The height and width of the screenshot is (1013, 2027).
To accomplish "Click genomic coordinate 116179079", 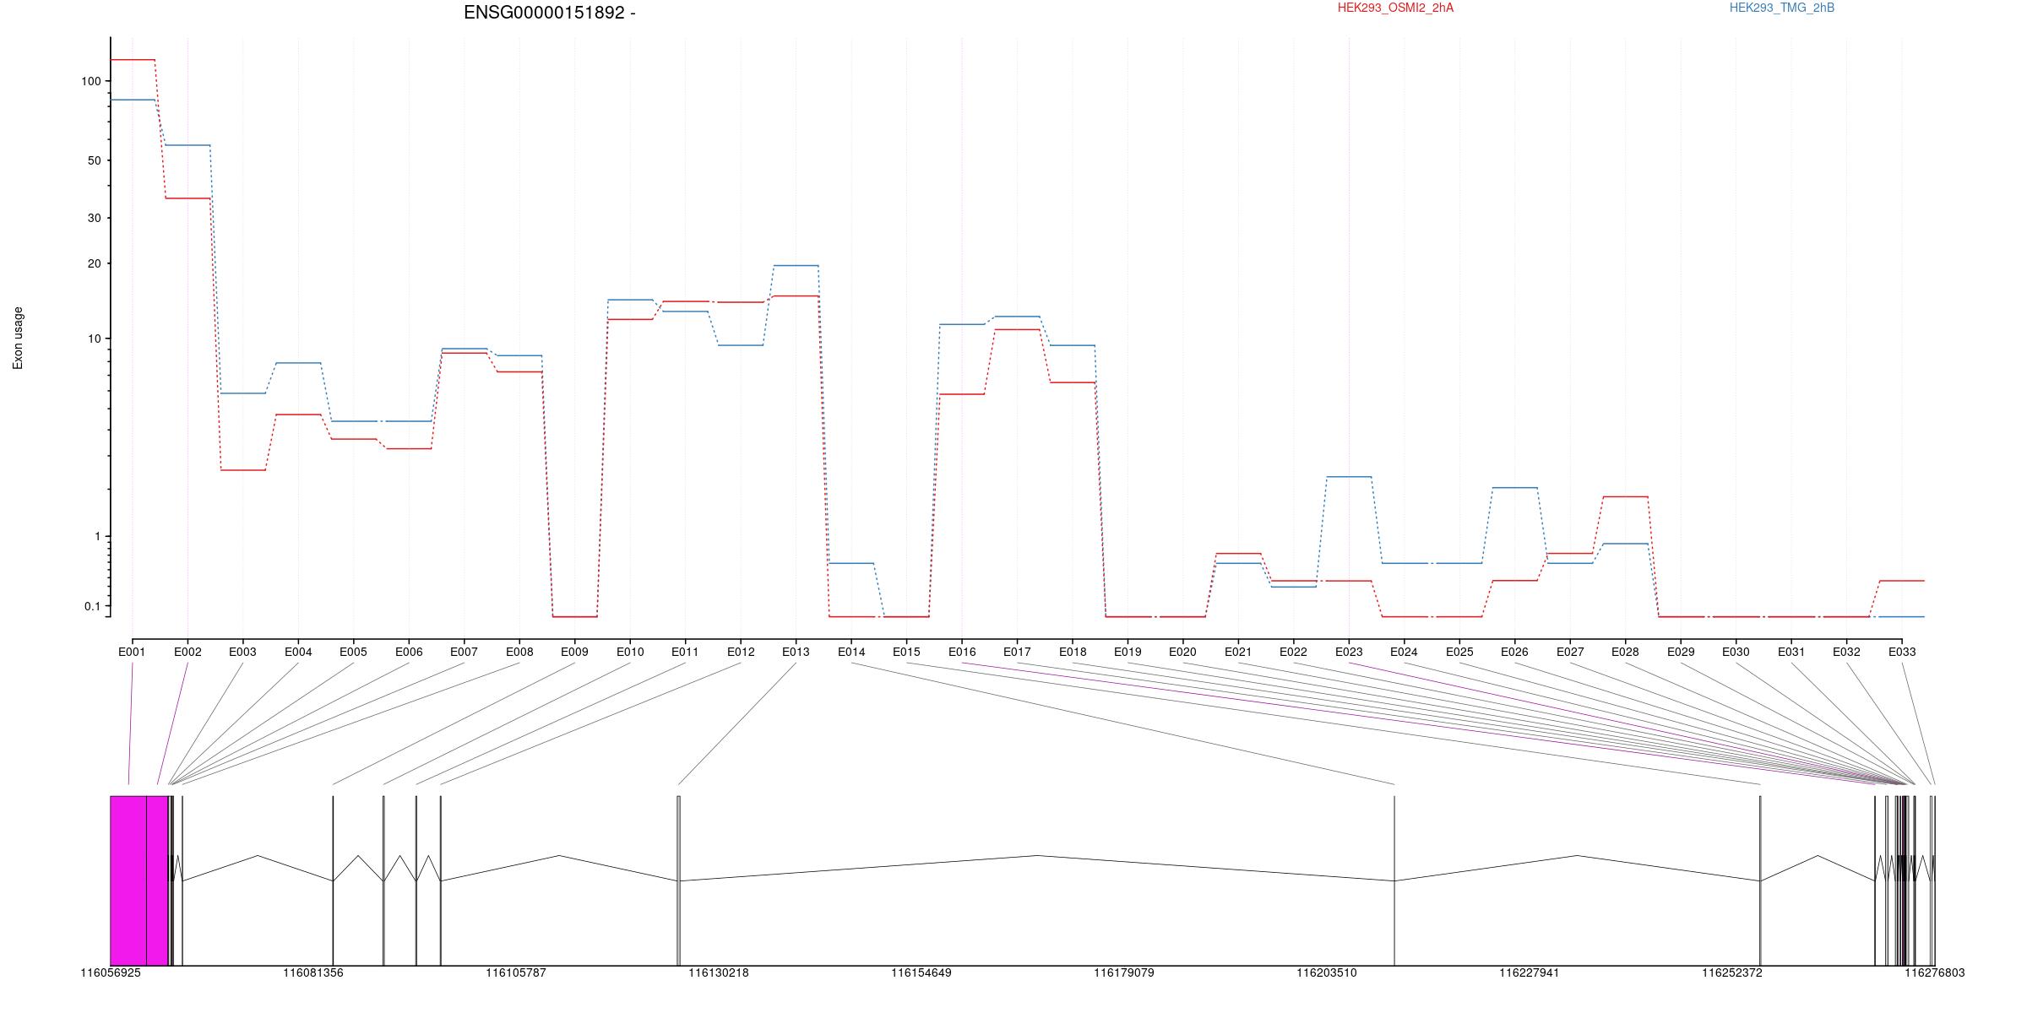I will click(x=1124, y=973).
